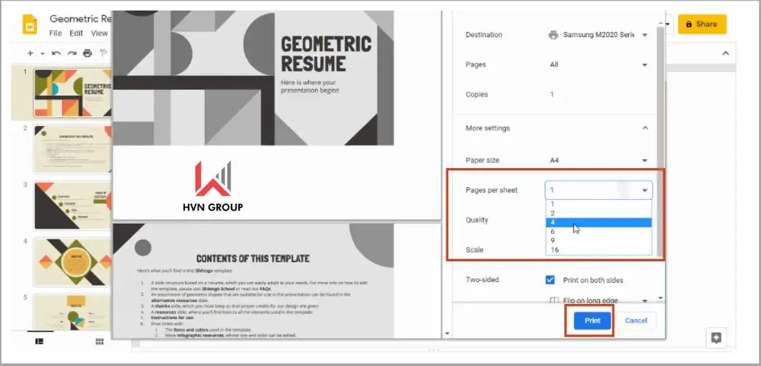This screenshot has width=761, height=366.
Task: Click print settings scrollbar up arrow
Action: point(660,23)
